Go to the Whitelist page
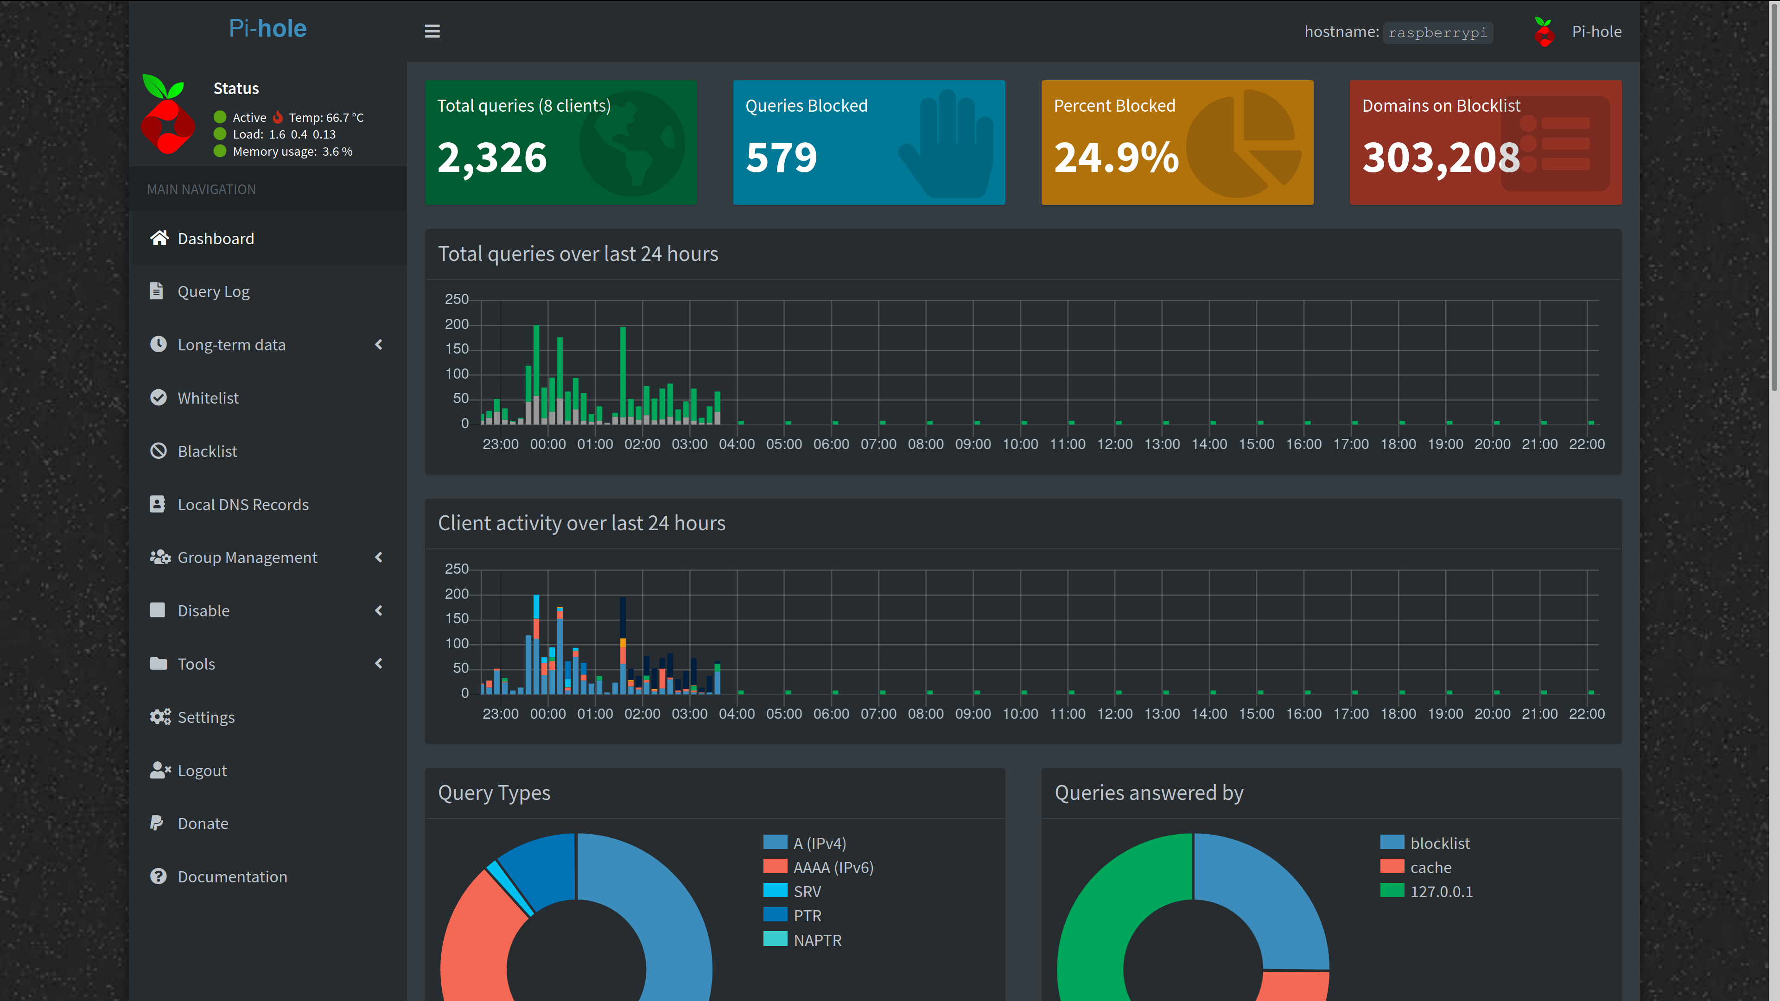 click(x=267, y=397)
